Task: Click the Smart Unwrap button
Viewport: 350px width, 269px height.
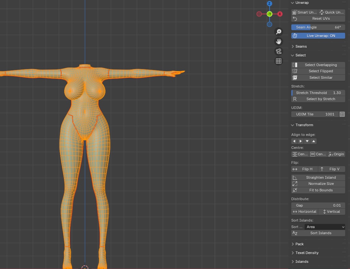Action: tap(305, 12)
